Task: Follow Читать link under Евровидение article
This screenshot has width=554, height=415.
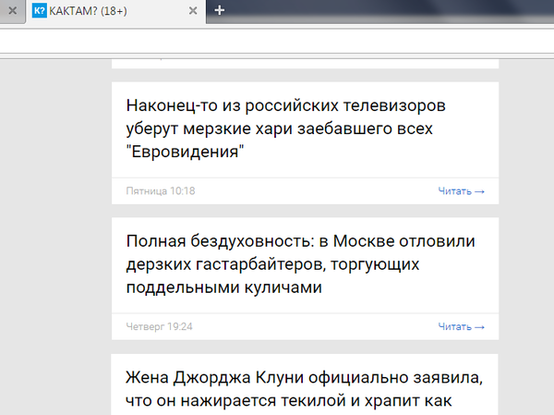Action: coord(461,191)
